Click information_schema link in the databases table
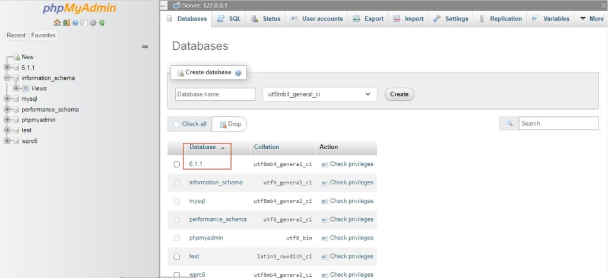The image size is (608, 278). tap(216, 183)
